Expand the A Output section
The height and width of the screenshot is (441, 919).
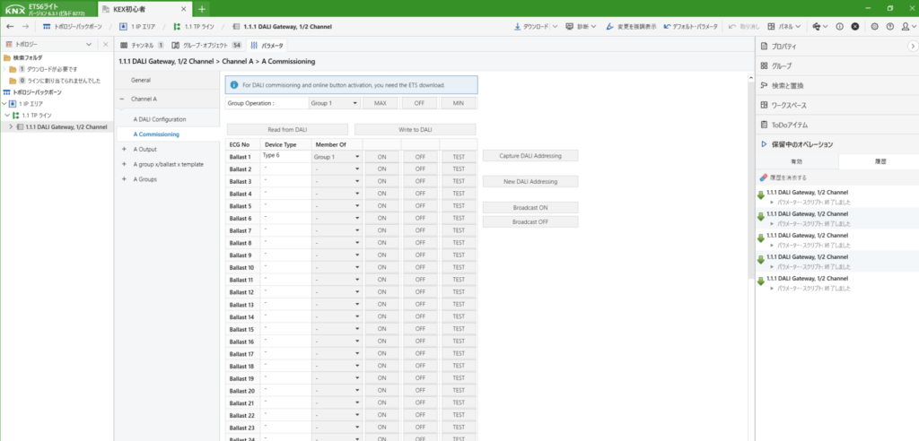point(123,149)
